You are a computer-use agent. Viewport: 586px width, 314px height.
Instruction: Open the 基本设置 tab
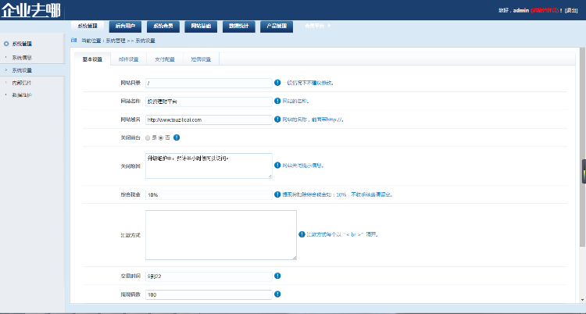(92, 59)
